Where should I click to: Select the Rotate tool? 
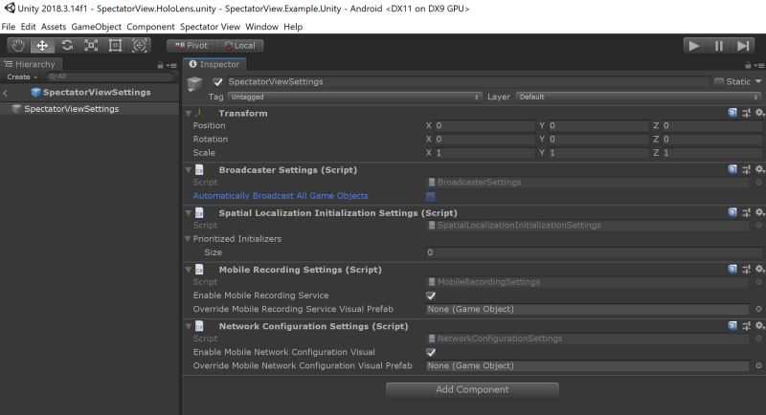point(66,46)
